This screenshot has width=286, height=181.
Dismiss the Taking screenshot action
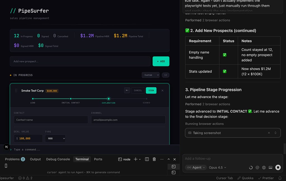[x=269, y=133]
